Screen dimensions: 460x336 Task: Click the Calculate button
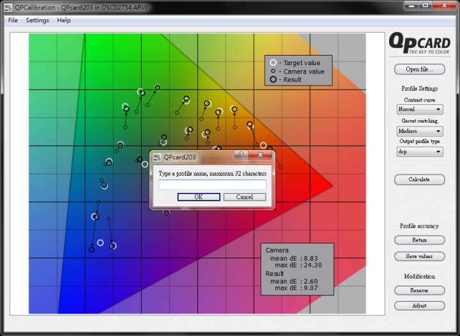point(419,179)
